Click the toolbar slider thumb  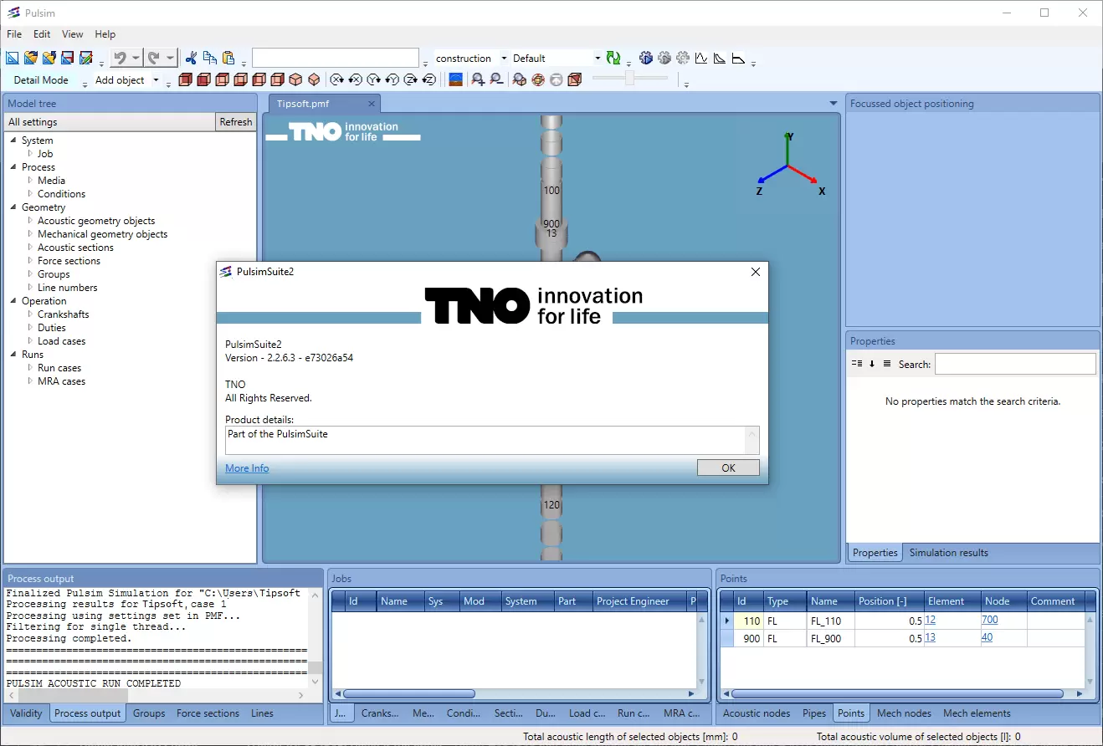630,79
